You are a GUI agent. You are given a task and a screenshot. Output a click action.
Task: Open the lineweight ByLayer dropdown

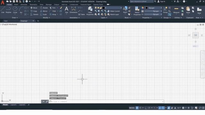coord(153,11)
